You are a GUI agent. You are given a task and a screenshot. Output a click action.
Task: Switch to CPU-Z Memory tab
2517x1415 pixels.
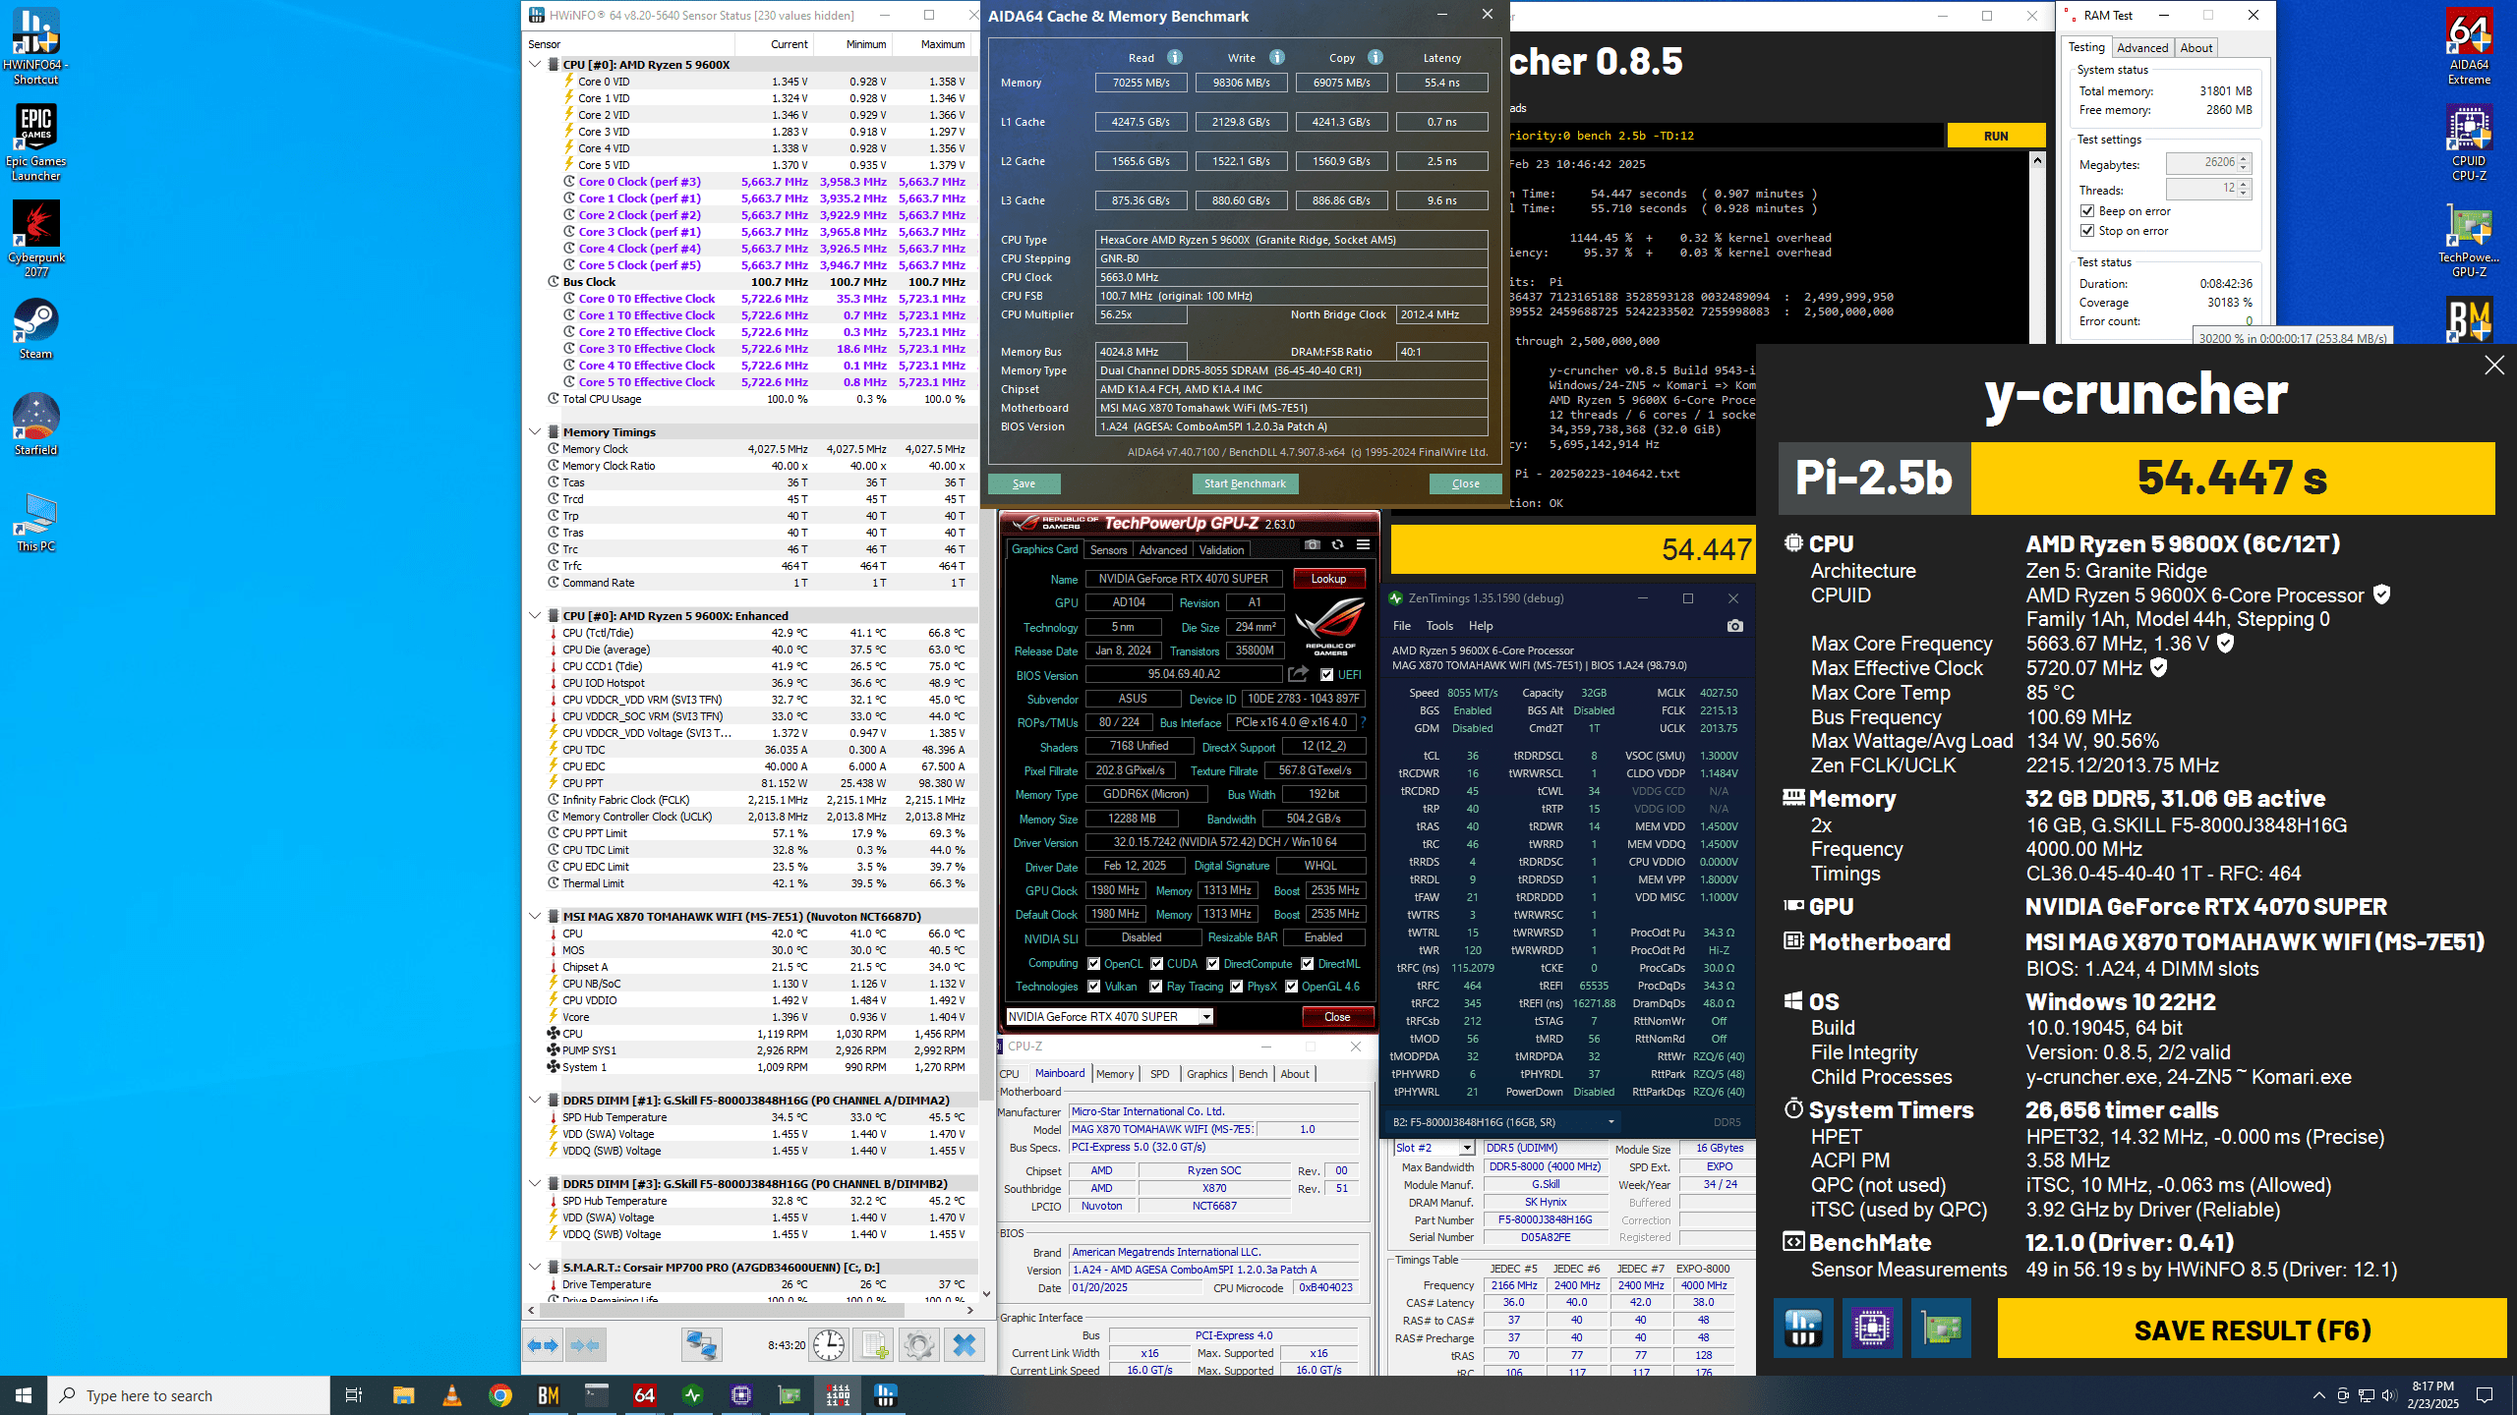coord(1114,1074)
